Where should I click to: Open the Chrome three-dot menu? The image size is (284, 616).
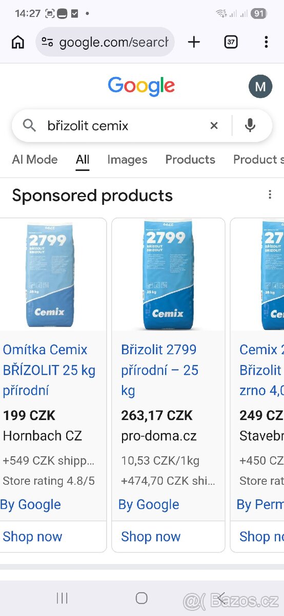tap(266, 42)
